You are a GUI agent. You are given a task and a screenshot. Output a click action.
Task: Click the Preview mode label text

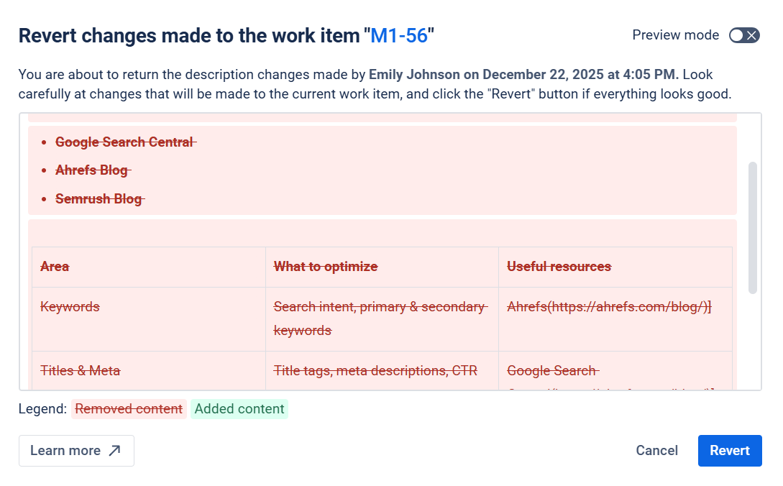coord(675,35)
